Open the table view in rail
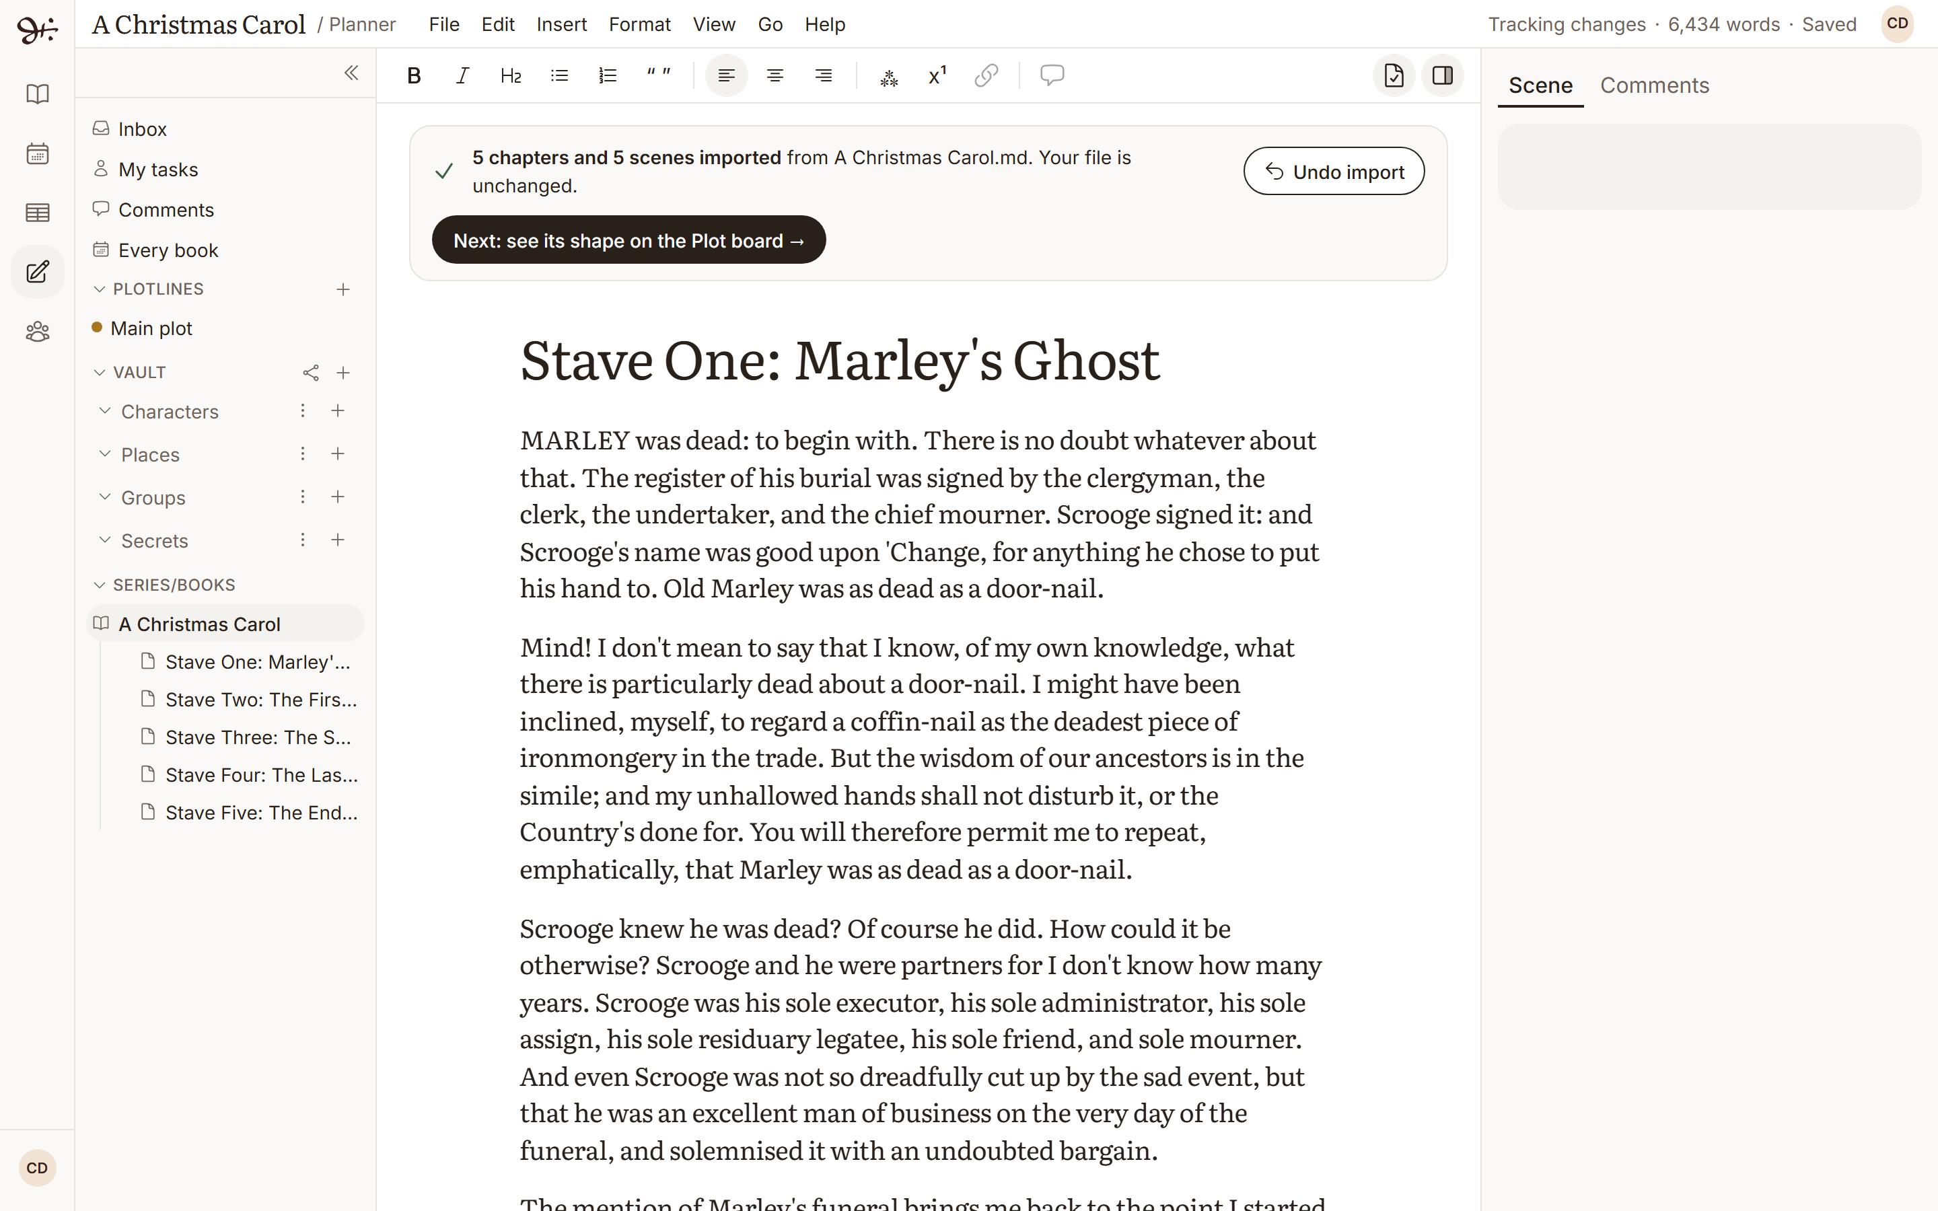This screenshot has width=1938, height=1211. 38,212
